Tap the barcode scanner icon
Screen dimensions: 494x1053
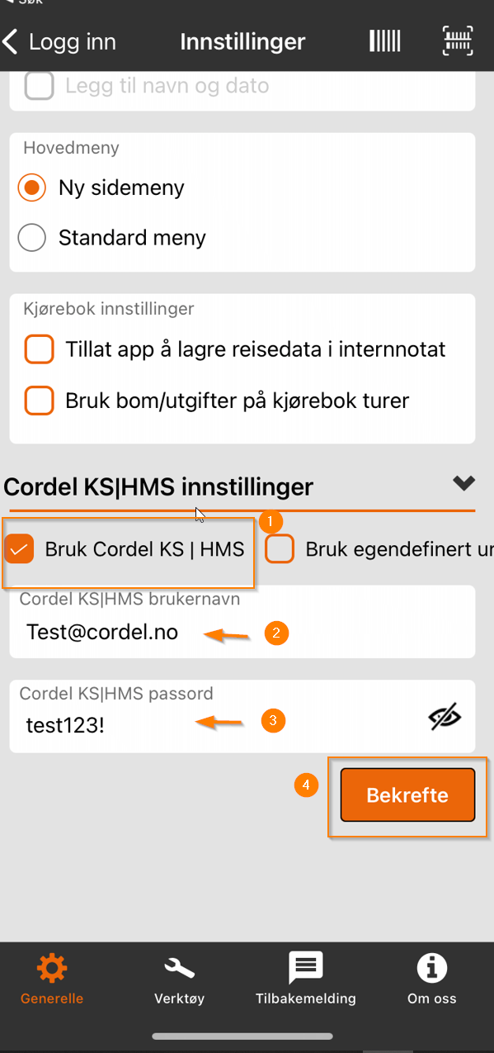point(384,40)
